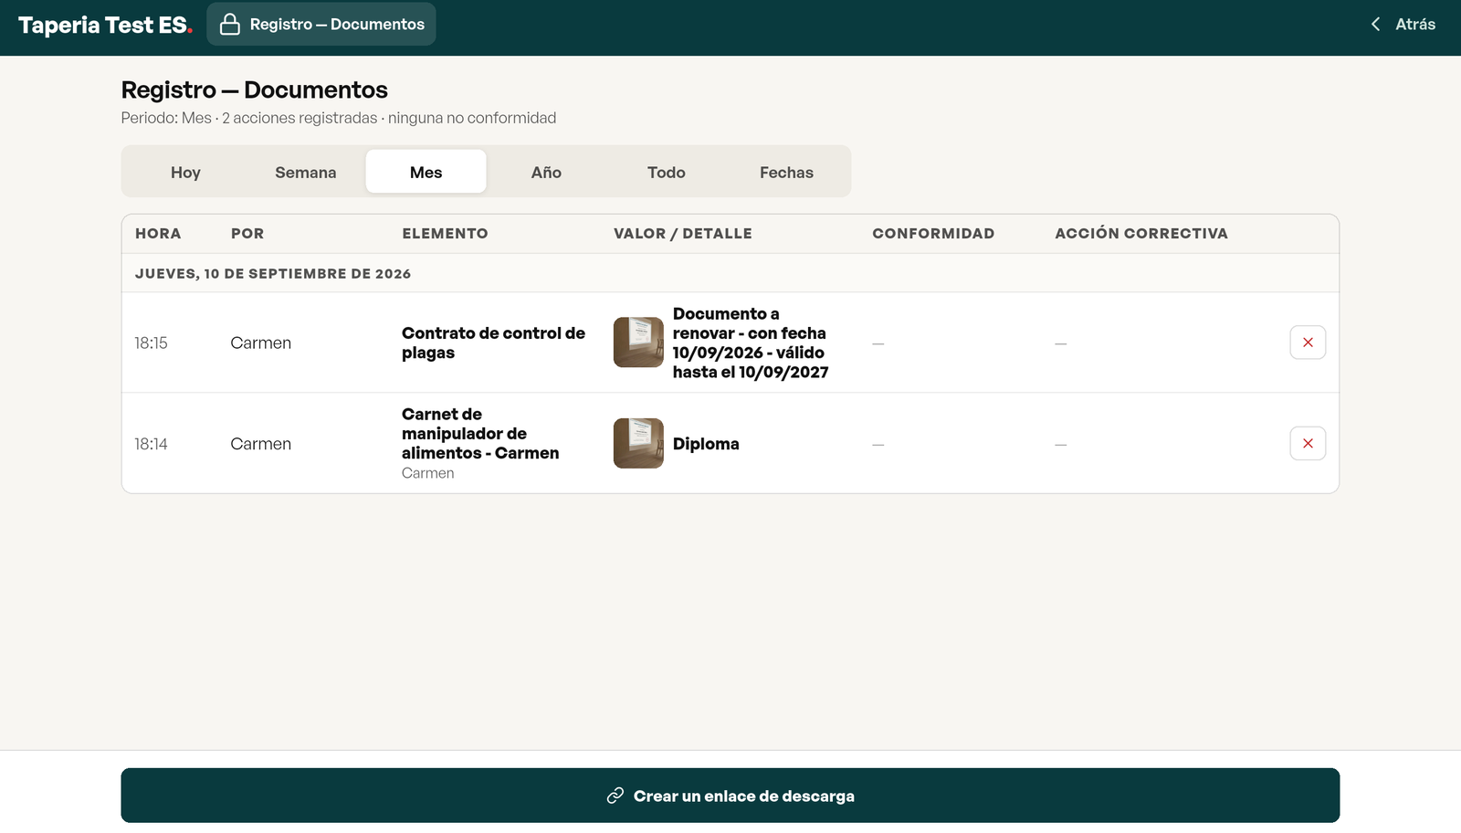
Task: Click the CONFORMIDAD column header
Action: 933,234
